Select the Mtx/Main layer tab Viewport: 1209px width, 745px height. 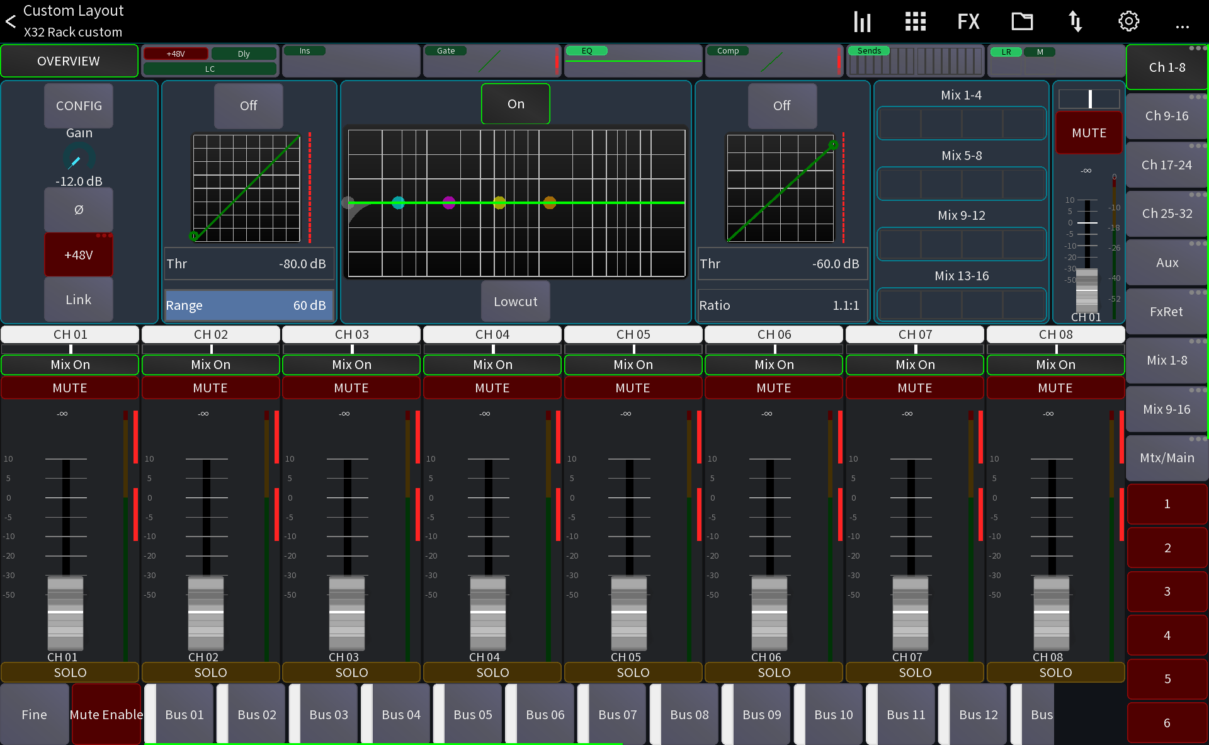click(x=1166, y=458)
